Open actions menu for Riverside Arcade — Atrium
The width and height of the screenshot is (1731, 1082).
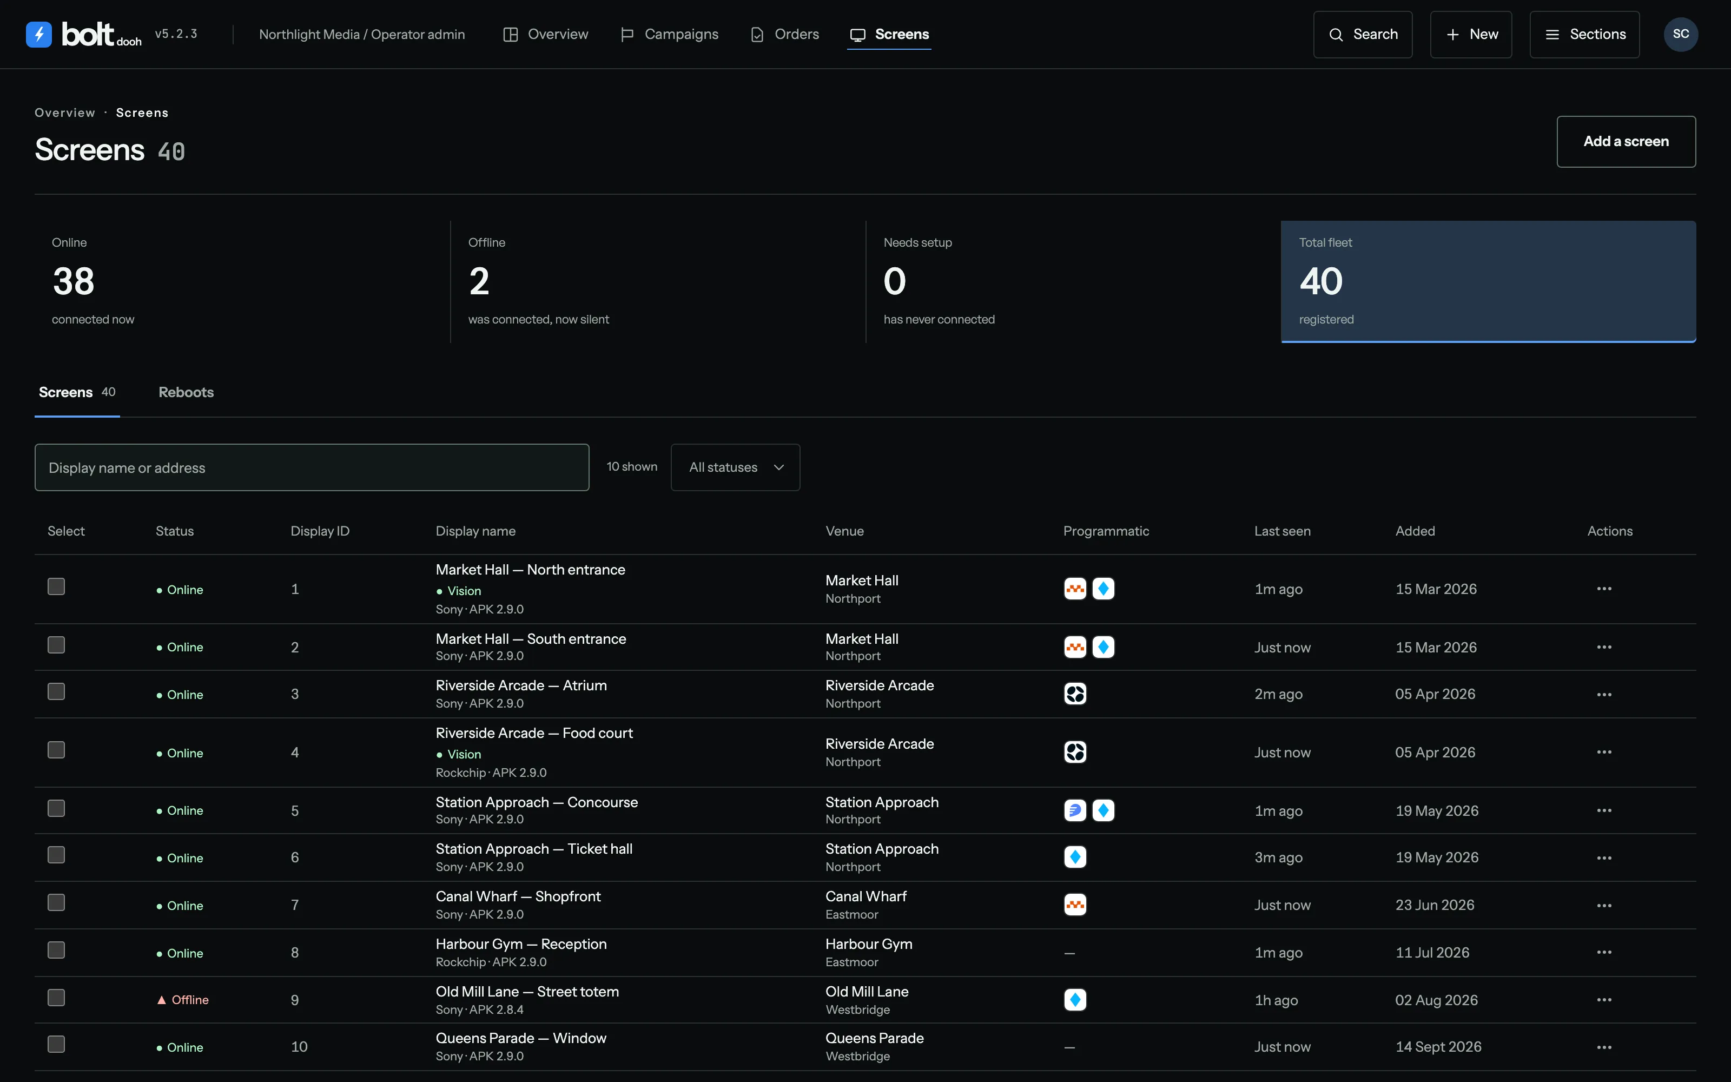pyautogui.click(x=1604, y=694)
